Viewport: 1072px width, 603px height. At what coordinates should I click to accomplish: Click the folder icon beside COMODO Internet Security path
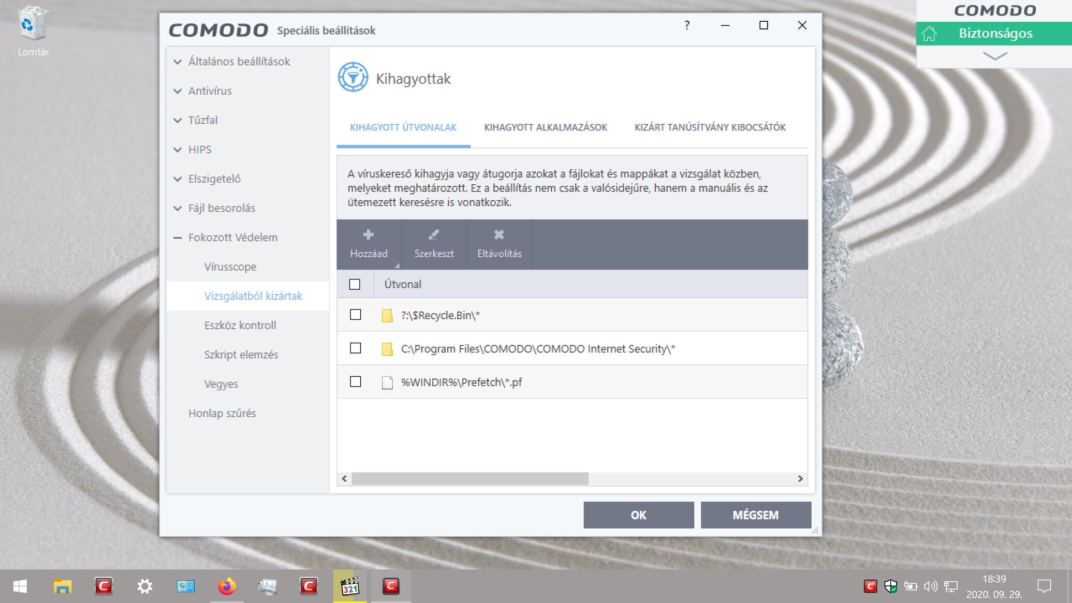coord(387,349)
